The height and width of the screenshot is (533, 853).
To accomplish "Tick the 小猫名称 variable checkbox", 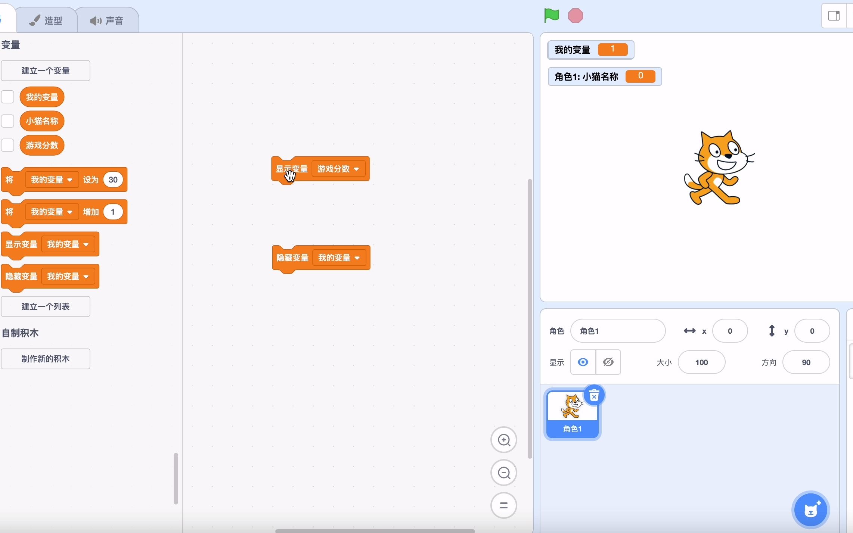I will click(7, 121).
